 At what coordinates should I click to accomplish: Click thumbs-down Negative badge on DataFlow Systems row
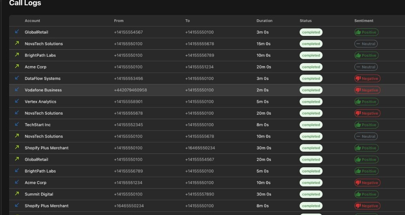click(367, 79)
